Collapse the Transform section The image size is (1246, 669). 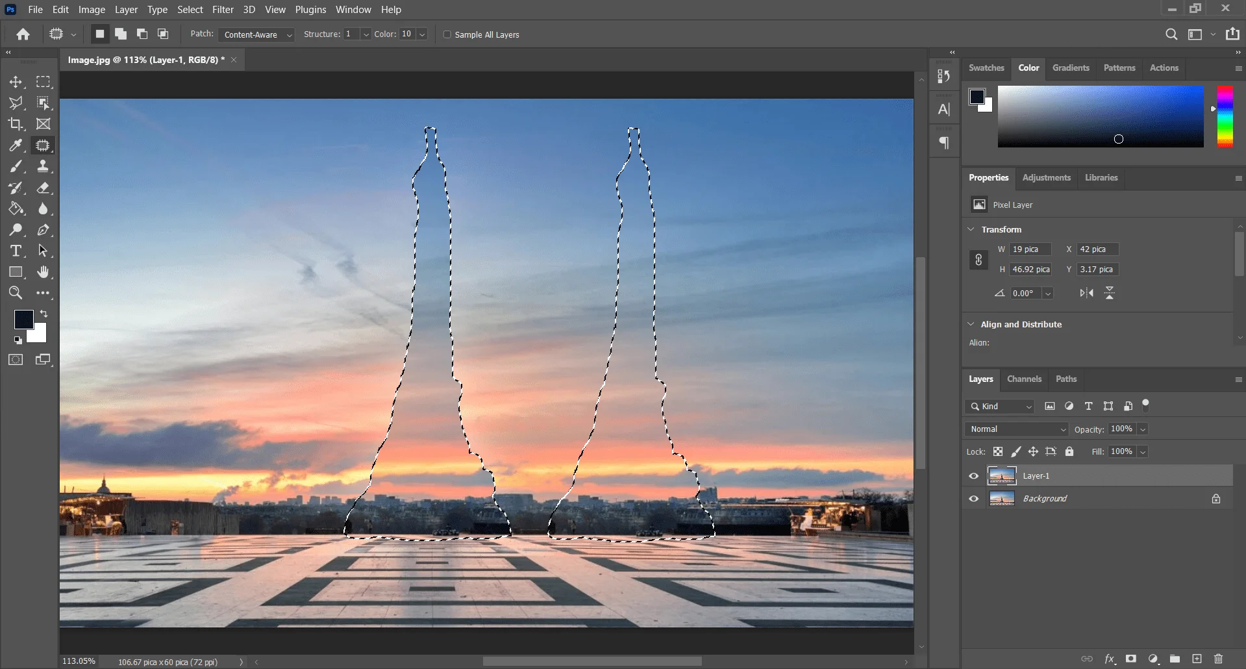click(971, 229)
